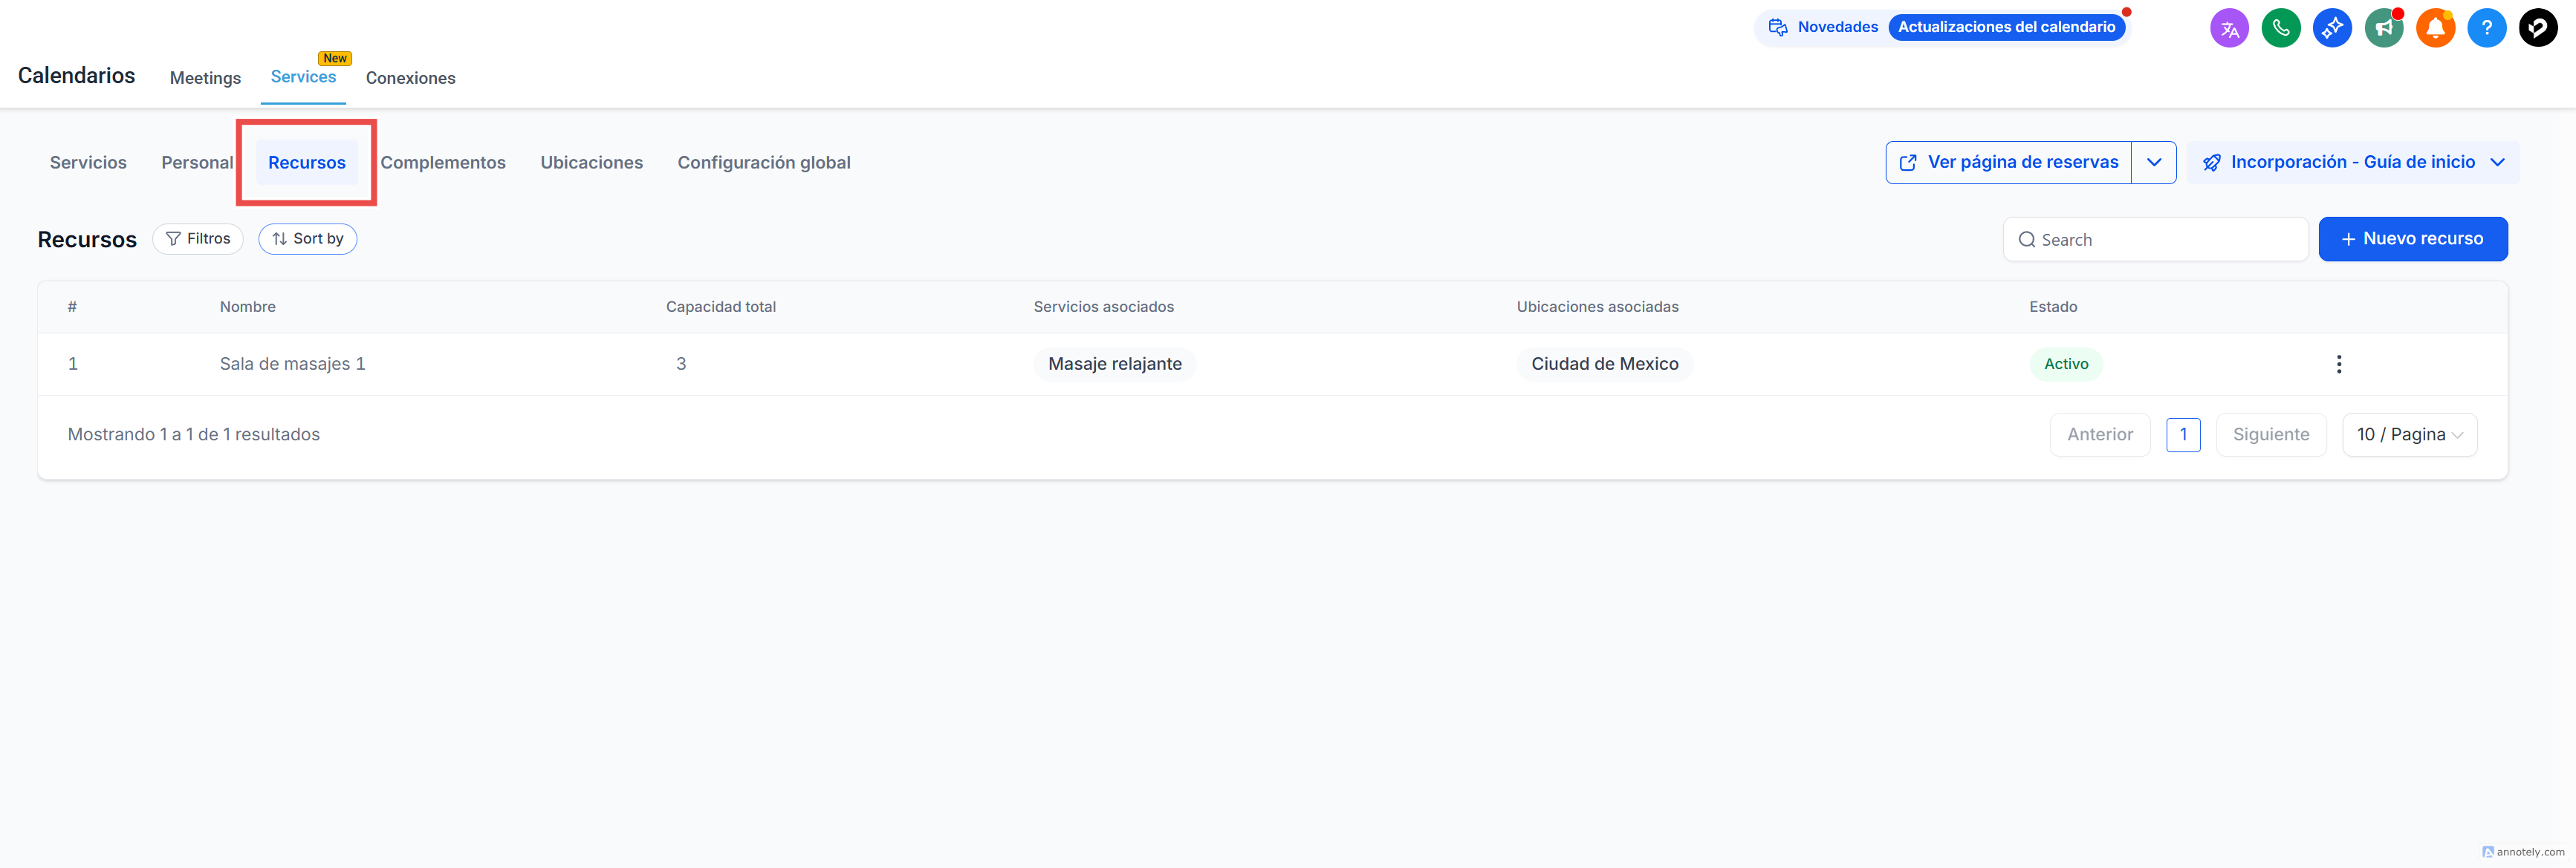Open the black profile avatar icon
2576x868 pixels.
[2538, 28]
